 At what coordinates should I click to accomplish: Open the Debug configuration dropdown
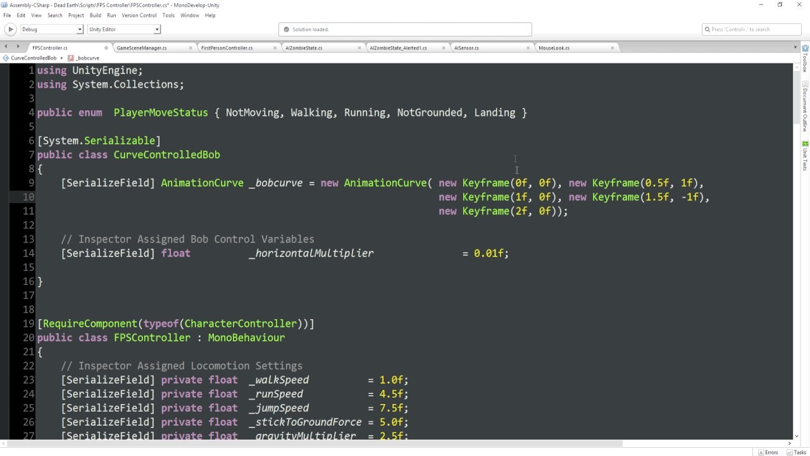(x=52, y=29)
